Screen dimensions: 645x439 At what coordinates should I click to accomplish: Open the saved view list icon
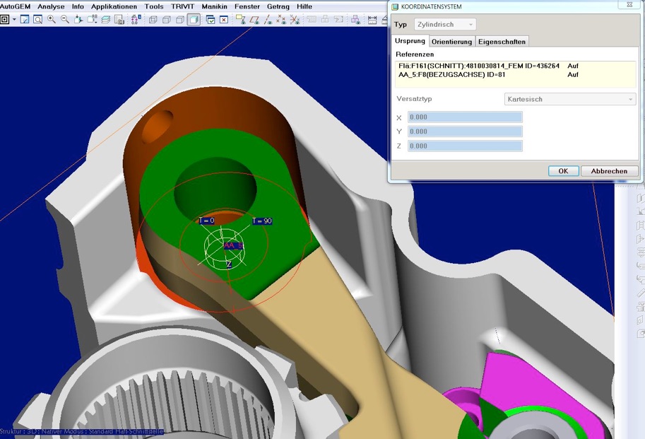pos(92,19)
